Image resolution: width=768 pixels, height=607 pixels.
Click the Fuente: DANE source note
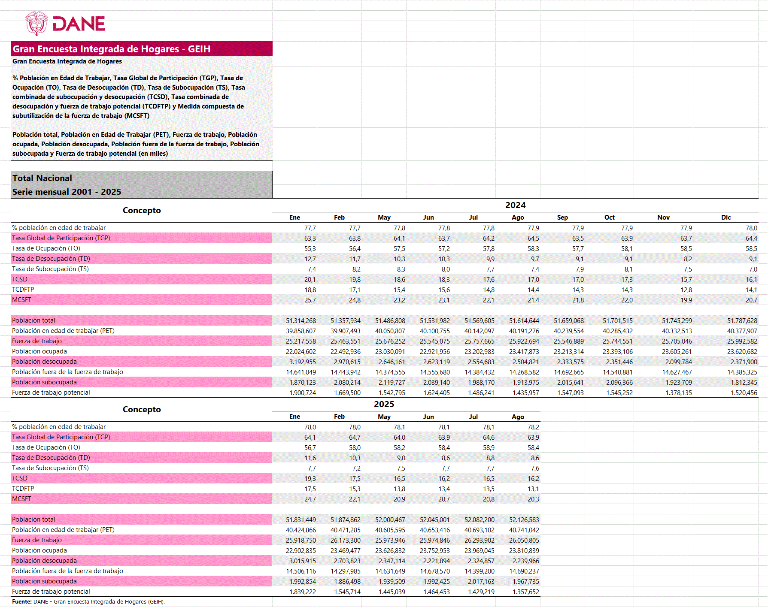point(88,602)
